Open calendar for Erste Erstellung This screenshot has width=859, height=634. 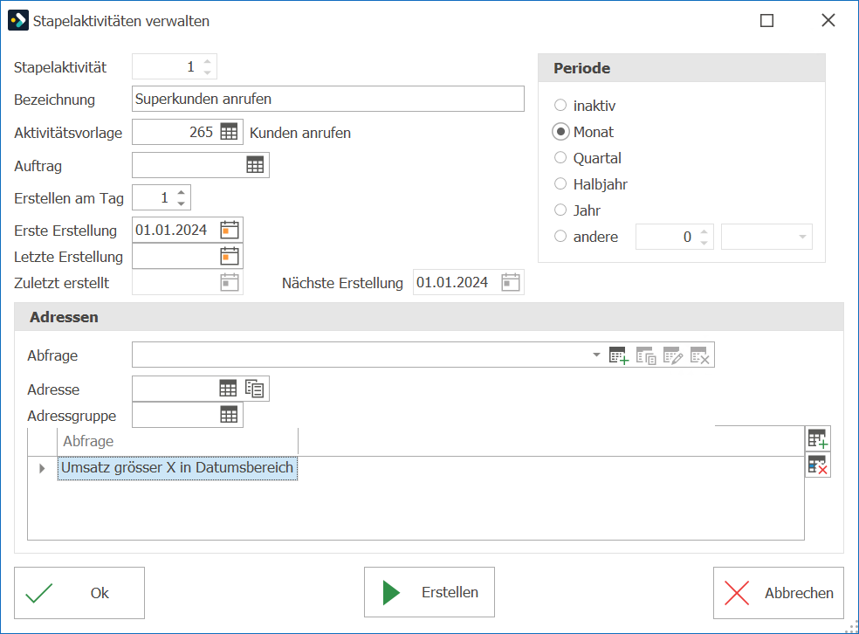coord(229,231)
